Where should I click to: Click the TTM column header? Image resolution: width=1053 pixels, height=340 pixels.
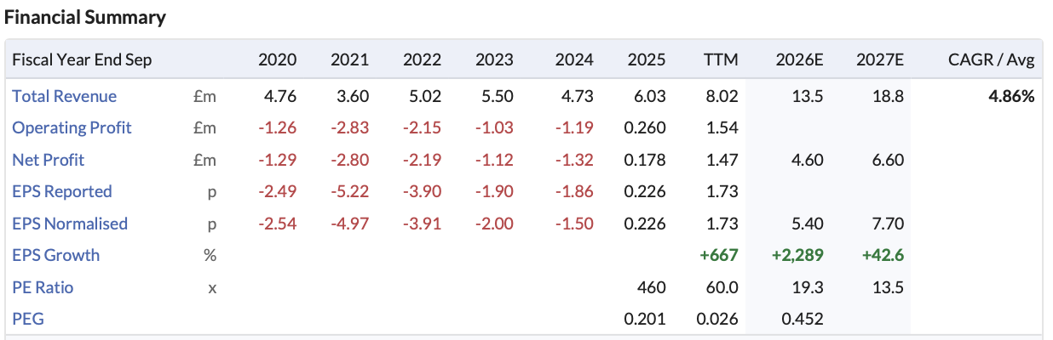pyautogui.click(x=721, y=60)
